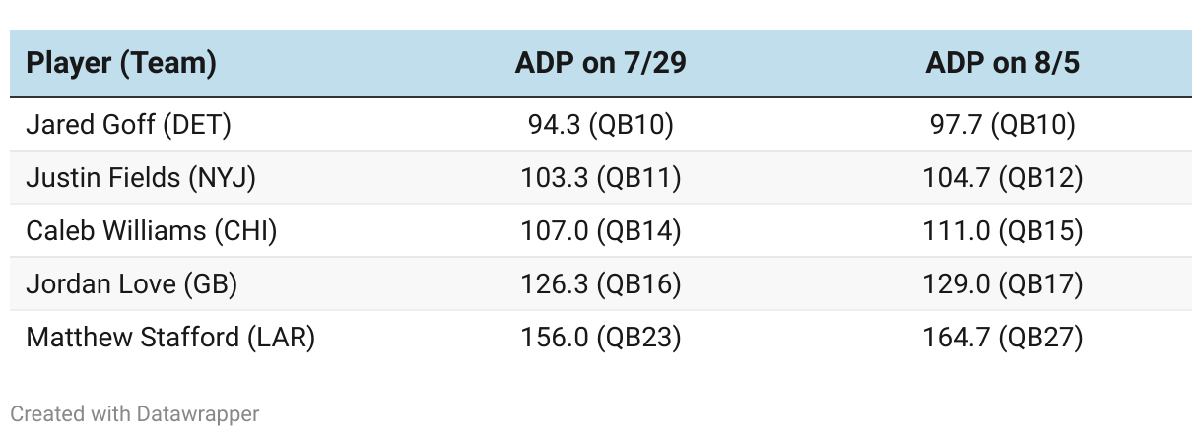Viewport: 1202px width, 437px height.
Task: Click the 107.0 (QB14) value
Action: coord(600,231)
